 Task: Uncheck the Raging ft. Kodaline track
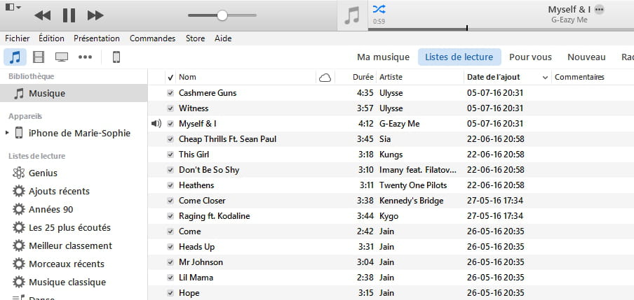tap(170, 216)
